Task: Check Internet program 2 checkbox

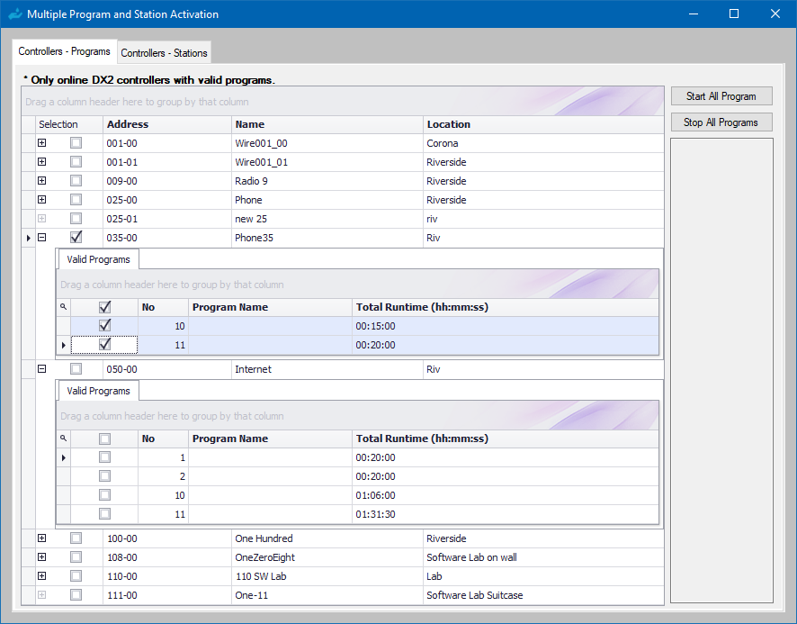Action: [x=104, y=476]
